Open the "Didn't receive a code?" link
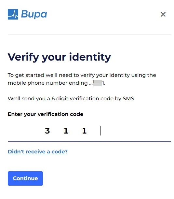 [x=38, y=152]
